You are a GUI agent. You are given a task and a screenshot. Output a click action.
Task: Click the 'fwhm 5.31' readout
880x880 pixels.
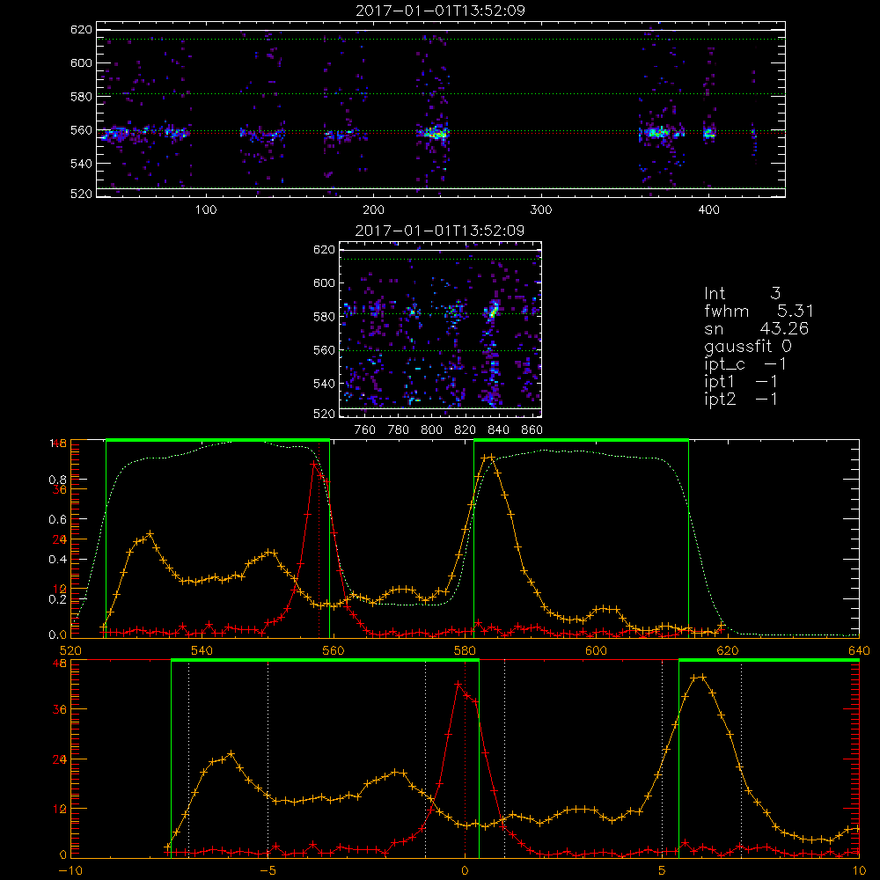click(x=759, y=311)
